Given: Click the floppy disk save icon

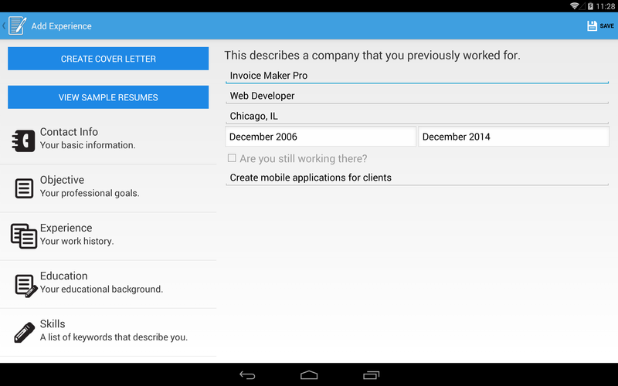Looking at the screenshot, I should pyautogui.click(x=592, y=26).
